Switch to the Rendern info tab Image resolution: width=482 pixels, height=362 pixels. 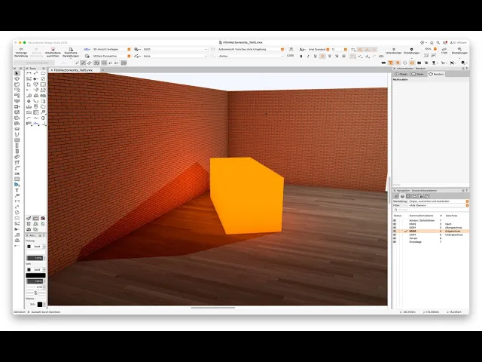coord(436,74)
